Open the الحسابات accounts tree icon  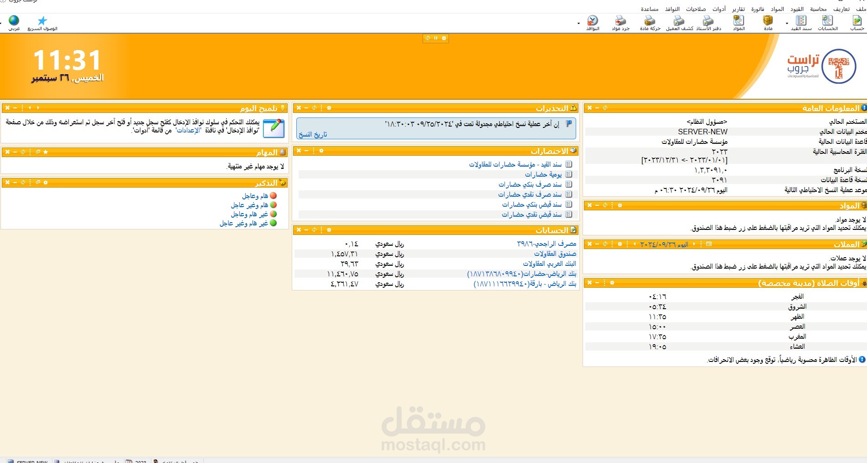pos(827,23)
